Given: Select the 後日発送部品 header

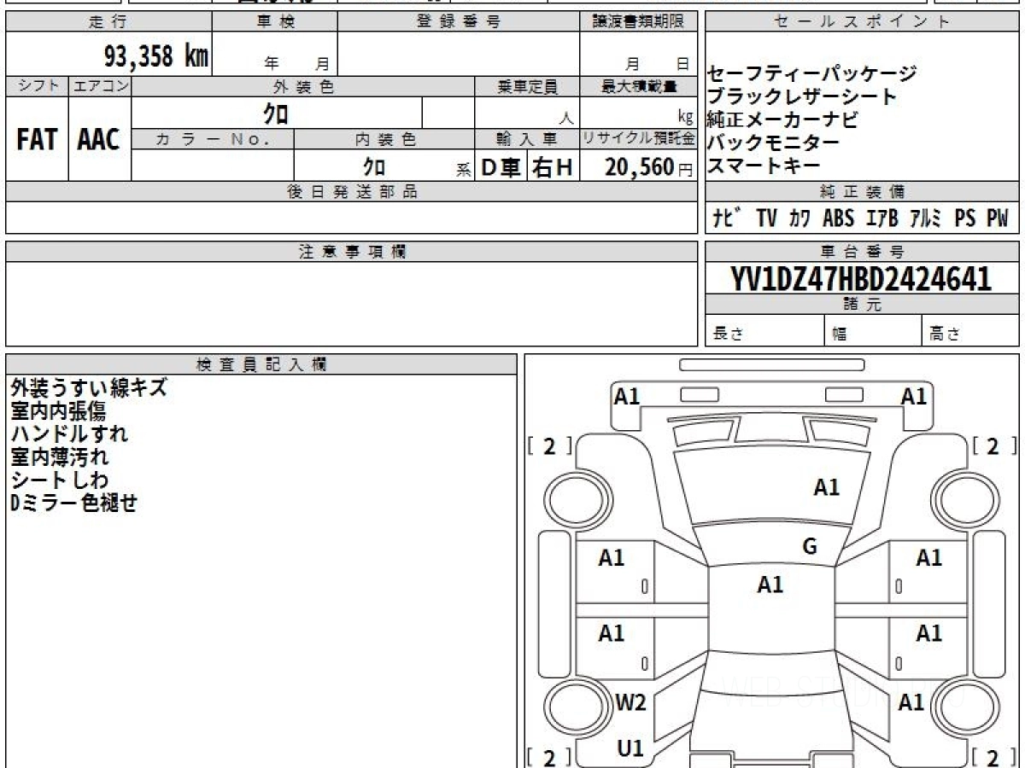Looking at the screenshot, I should pos(352,192).
